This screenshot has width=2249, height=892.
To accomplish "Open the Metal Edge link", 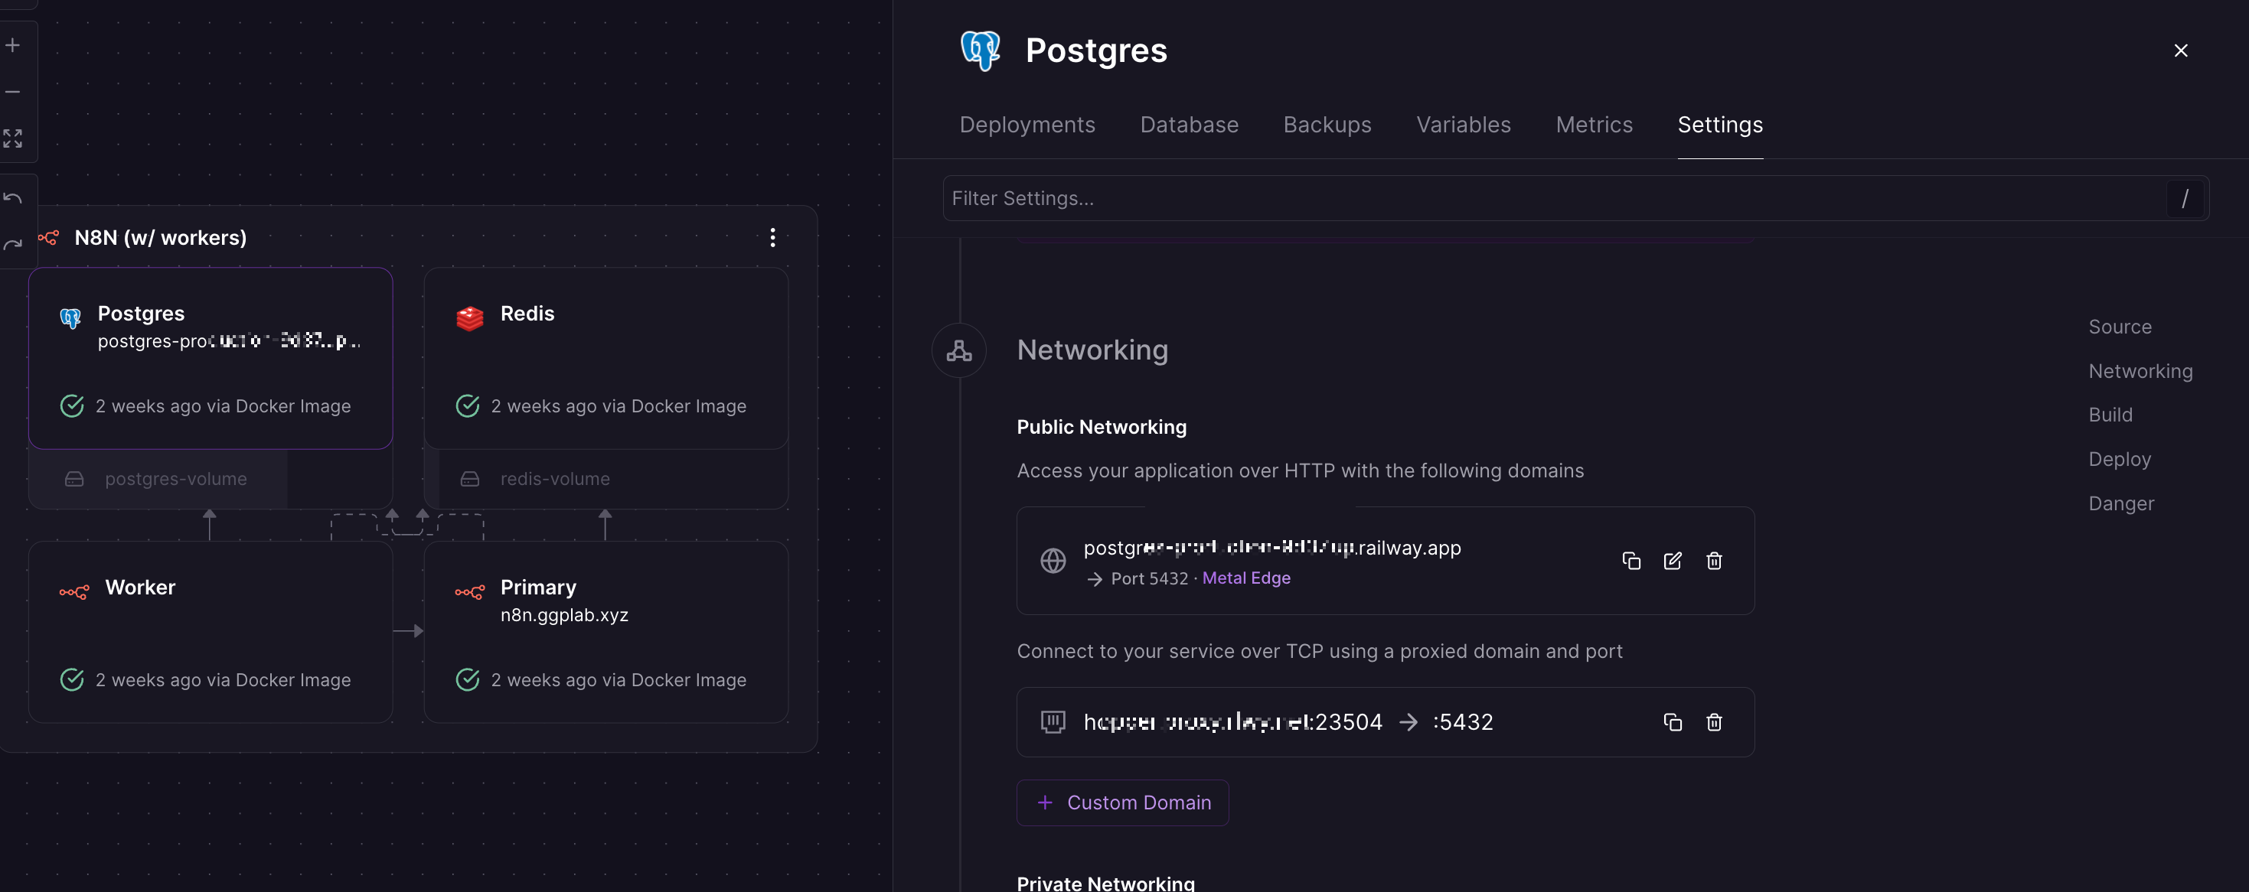I will pos(1246,578).
